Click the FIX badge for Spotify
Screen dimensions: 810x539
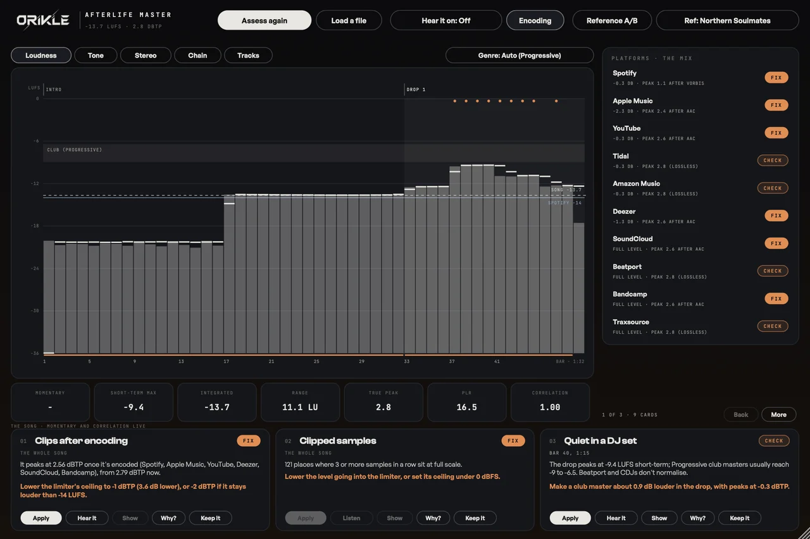(x=776, y=78)
